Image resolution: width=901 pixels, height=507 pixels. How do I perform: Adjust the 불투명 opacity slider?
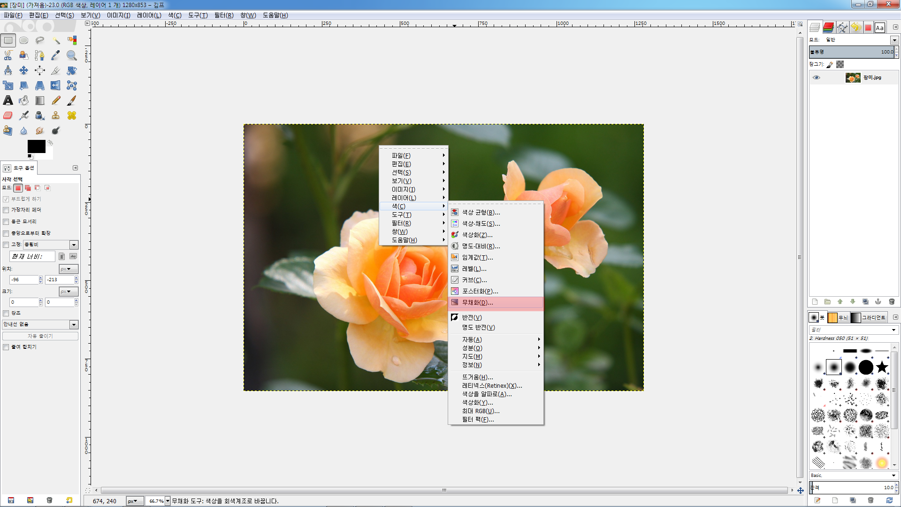[x=852, y=52]
